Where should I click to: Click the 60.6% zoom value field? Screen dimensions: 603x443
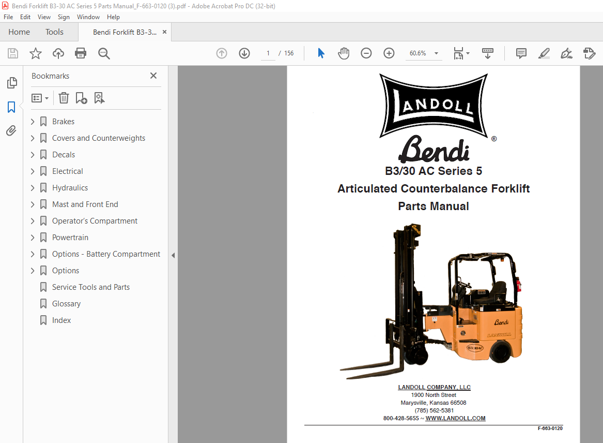(418, 53)
